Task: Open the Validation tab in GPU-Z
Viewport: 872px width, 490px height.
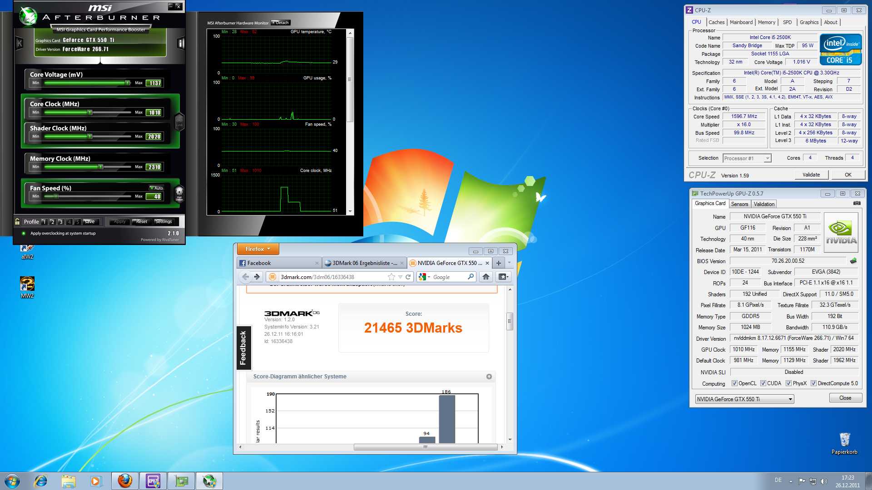Action: tap(764, 204)
